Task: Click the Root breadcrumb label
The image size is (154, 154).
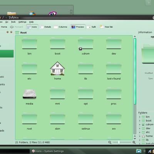Action: (x=23, y=33)
